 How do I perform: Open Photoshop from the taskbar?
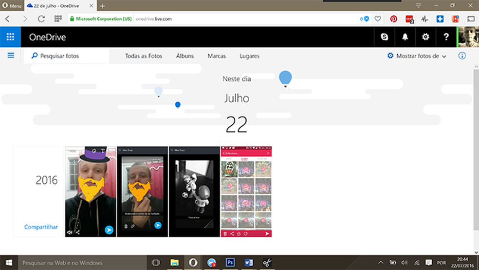pyautogui.click(x=230, y=263)
